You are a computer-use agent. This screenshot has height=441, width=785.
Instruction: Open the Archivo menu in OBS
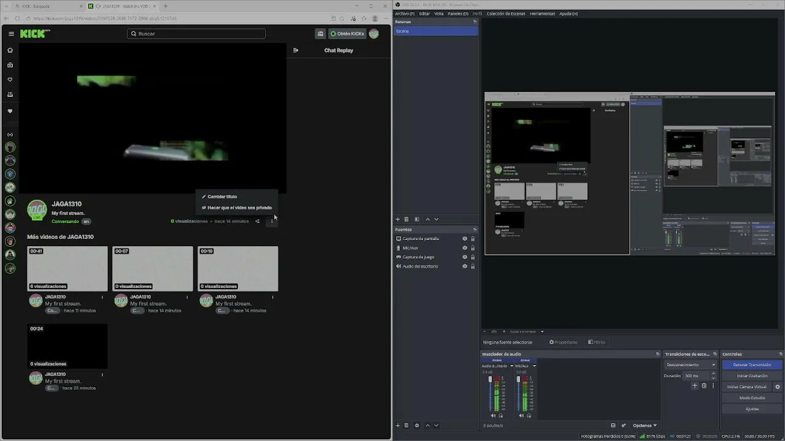click(404, 13)
